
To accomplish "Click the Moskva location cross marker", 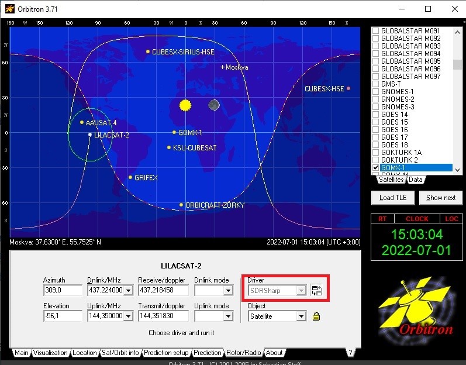I will click(x=222, y=67).
